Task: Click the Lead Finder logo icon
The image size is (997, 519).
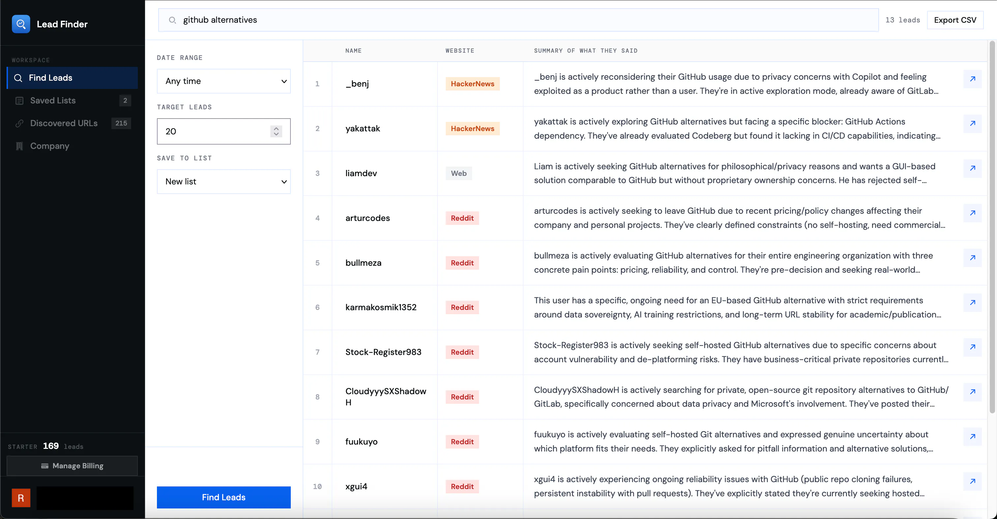Action: [21, 24]
